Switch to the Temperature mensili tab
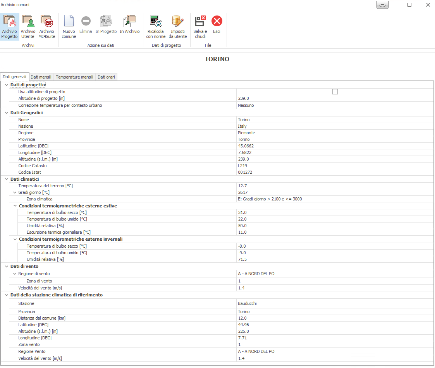Screen dimensions: 435x368 74,77
